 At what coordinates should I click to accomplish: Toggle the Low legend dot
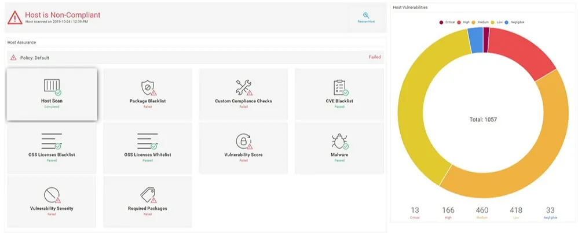click(493, 23)
